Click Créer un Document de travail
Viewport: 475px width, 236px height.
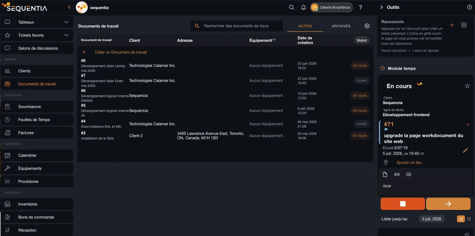[121, 52]
